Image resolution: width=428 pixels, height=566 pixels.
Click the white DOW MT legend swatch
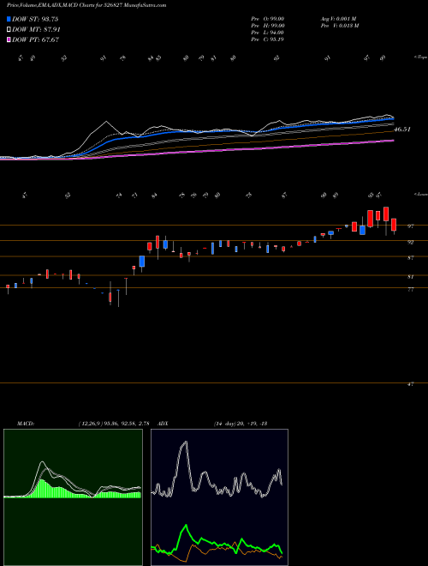pos(9,30)
